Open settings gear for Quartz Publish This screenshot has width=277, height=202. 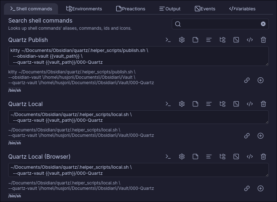coord(182,40)
